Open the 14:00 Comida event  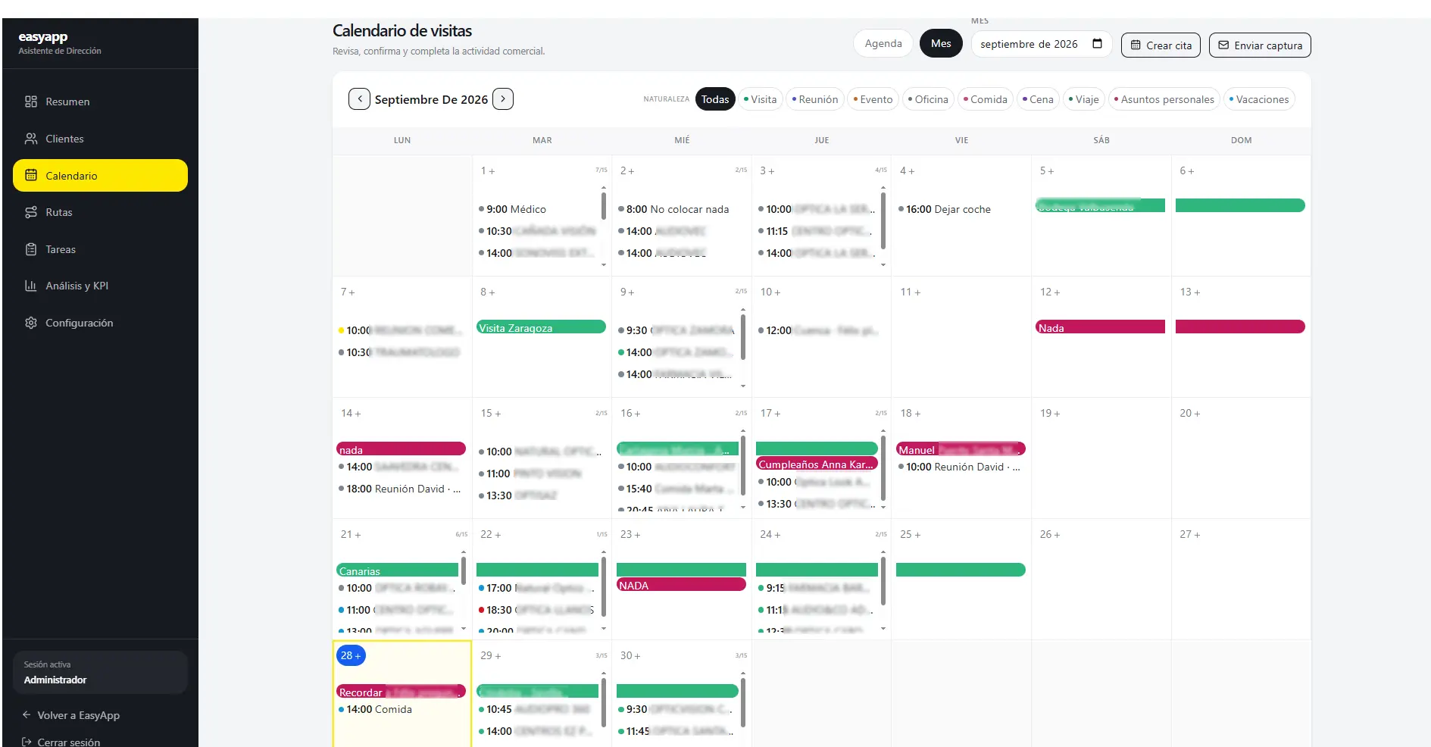pos(376,709)
